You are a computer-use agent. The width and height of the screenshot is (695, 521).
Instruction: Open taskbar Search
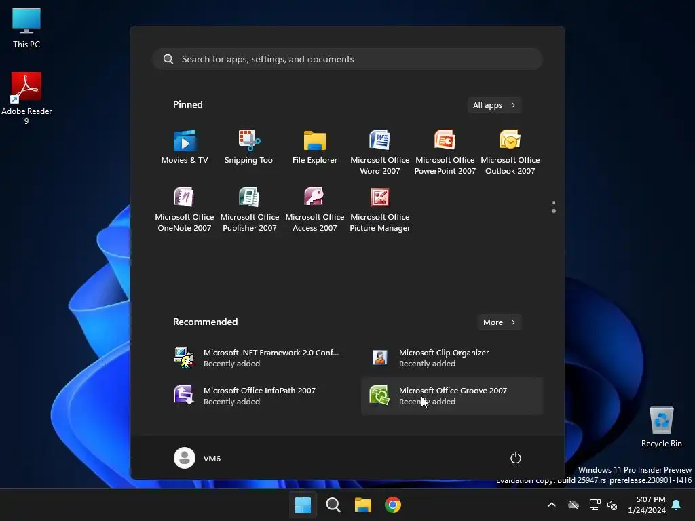coord(333,505)
